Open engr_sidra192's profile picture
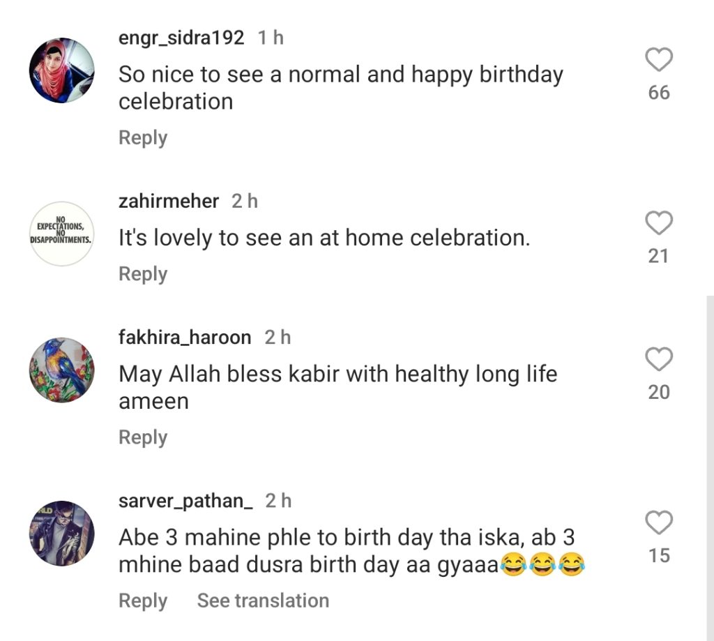Viewport: 714px width, 641px height. pyautogui.click(x=61, y=70)
